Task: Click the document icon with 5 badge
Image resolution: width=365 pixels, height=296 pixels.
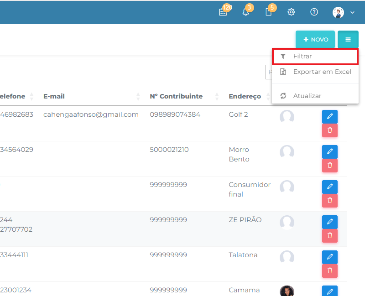Action: [x=269, y=12]
